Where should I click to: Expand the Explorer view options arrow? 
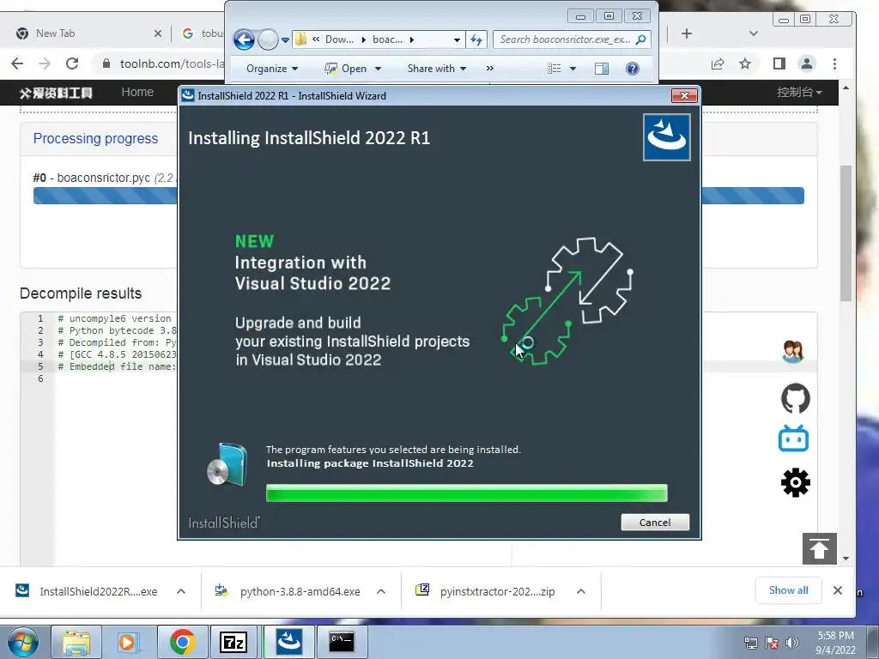click(x=573, y=69)
